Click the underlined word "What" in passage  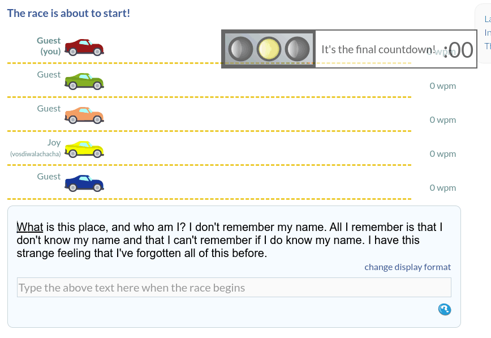point(30,227)
